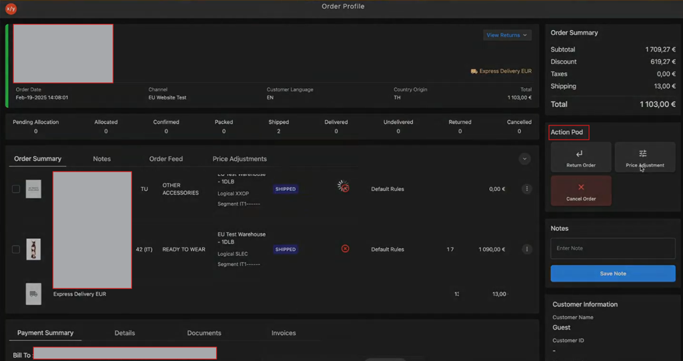Click the shipping truck thumbnail icon
Viewport: 683px width, 361px height.
(33, 294)
